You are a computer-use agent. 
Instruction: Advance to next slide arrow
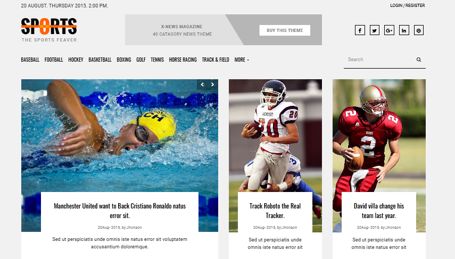point(213,85)
